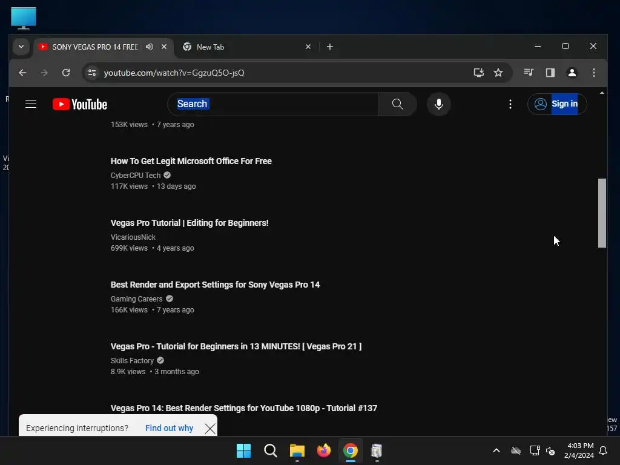Open a new browser tab
The width and height of the screenshot is (620, 465).
point(330,47)
